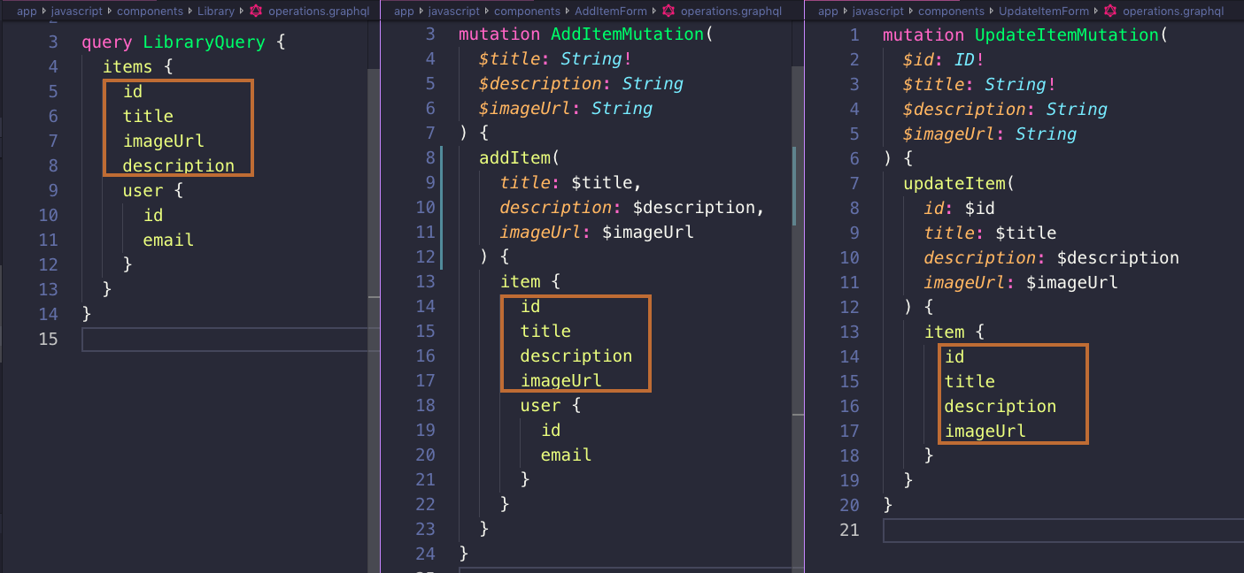Click the GraphQL file icon in the AddItemForm breadcrumb
The width and height of the screenshot is (1244, 573).
[x=668, y=11]
